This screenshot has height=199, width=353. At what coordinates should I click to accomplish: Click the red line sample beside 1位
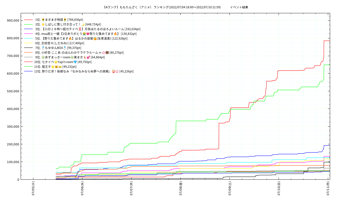[x=28, y=20]
